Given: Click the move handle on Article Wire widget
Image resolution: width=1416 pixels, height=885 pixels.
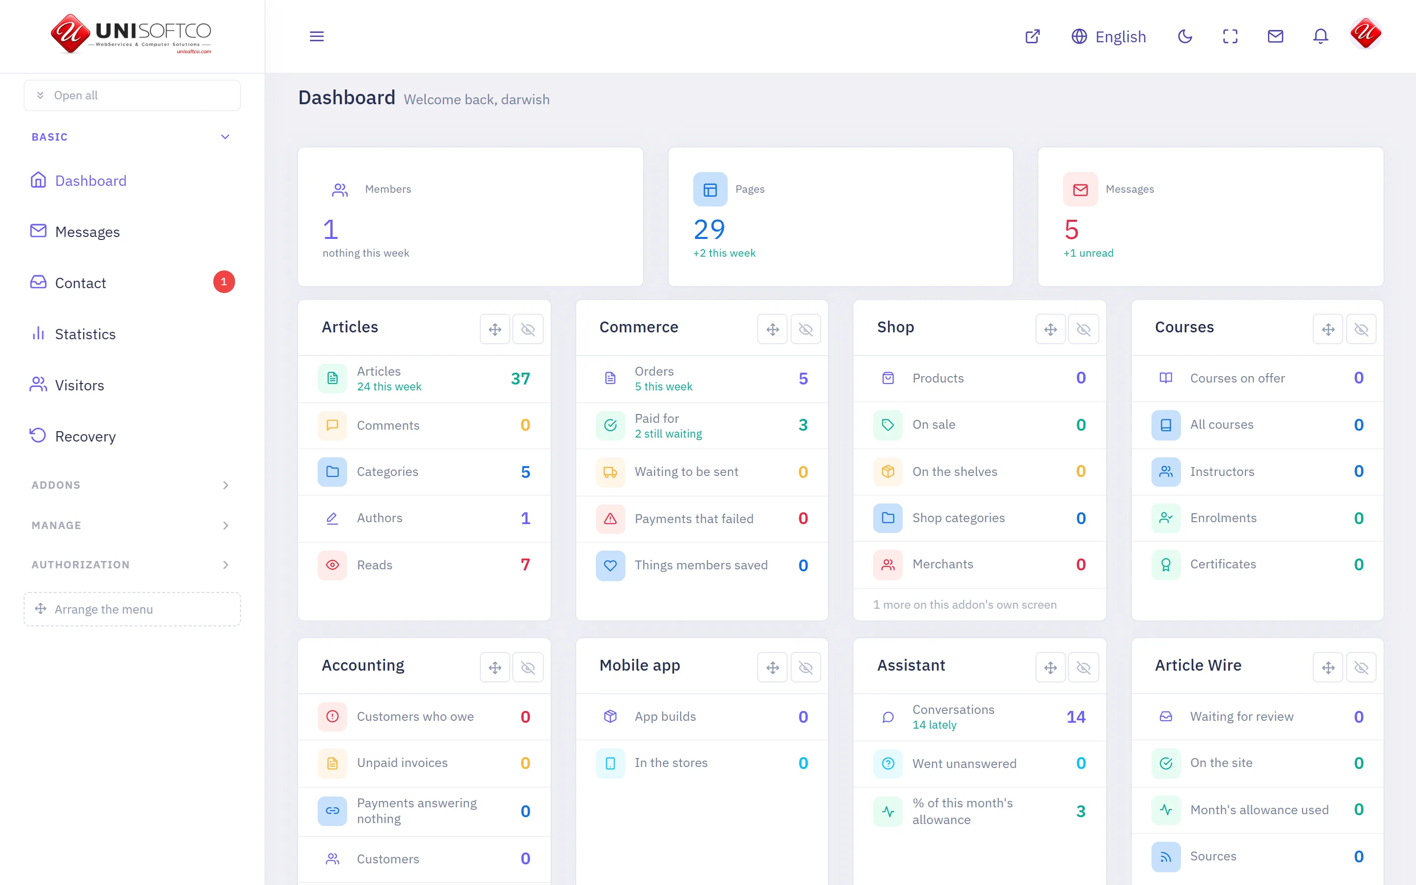Looking at the screenshot, I should pos(1328,667).
